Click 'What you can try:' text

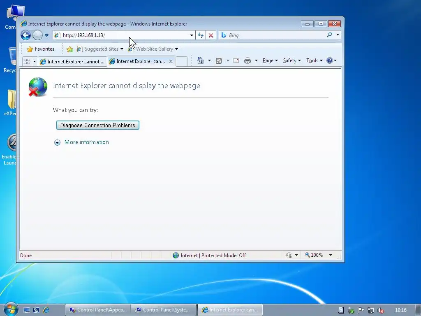pos(76,110)
